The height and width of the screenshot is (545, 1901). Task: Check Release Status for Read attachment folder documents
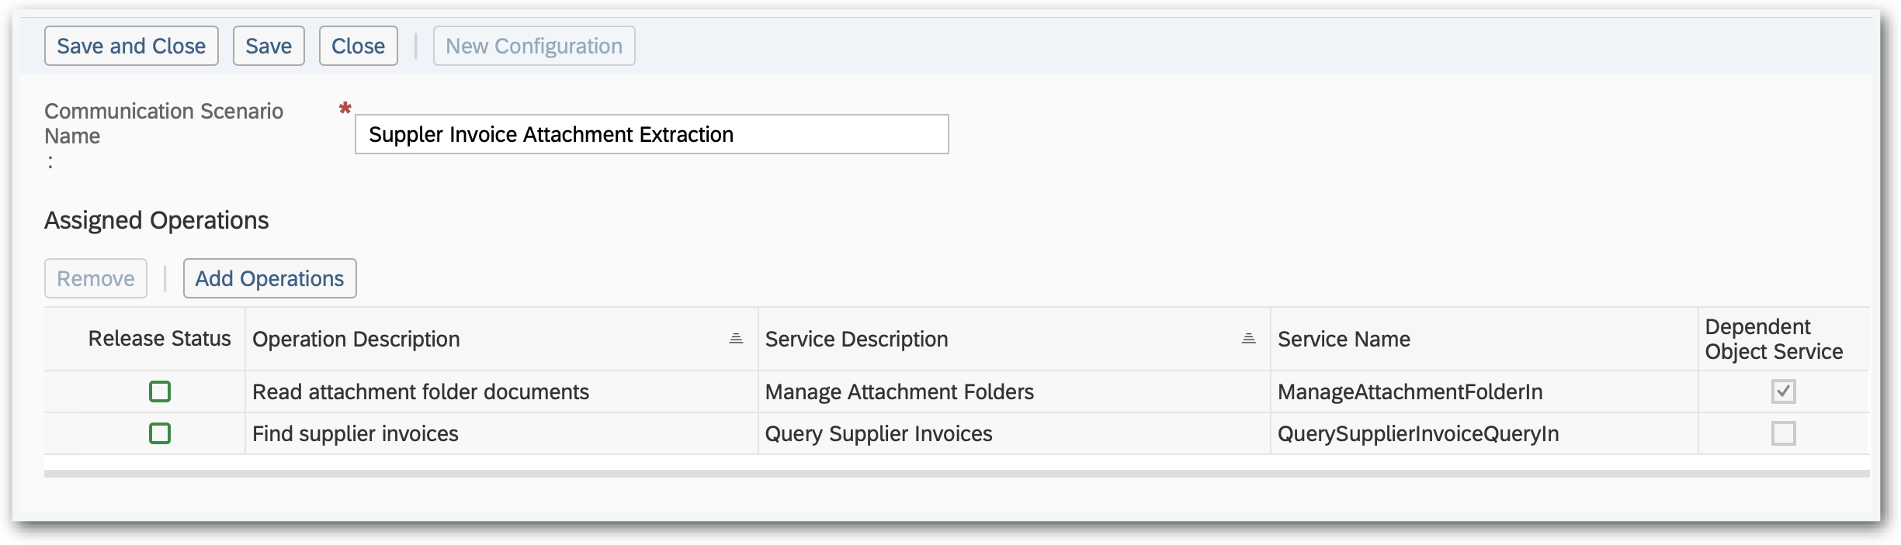pos(159,392)
